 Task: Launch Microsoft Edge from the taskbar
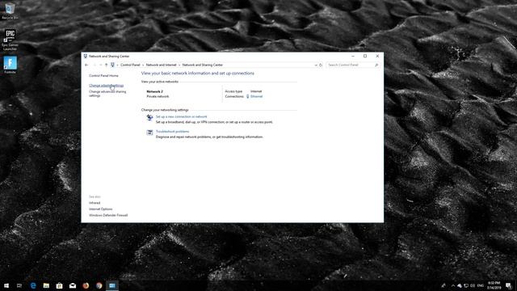[x=33, y=285]
